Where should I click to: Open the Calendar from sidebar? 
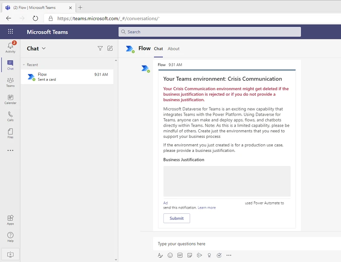pyautogui.click(x=10, y=99)
